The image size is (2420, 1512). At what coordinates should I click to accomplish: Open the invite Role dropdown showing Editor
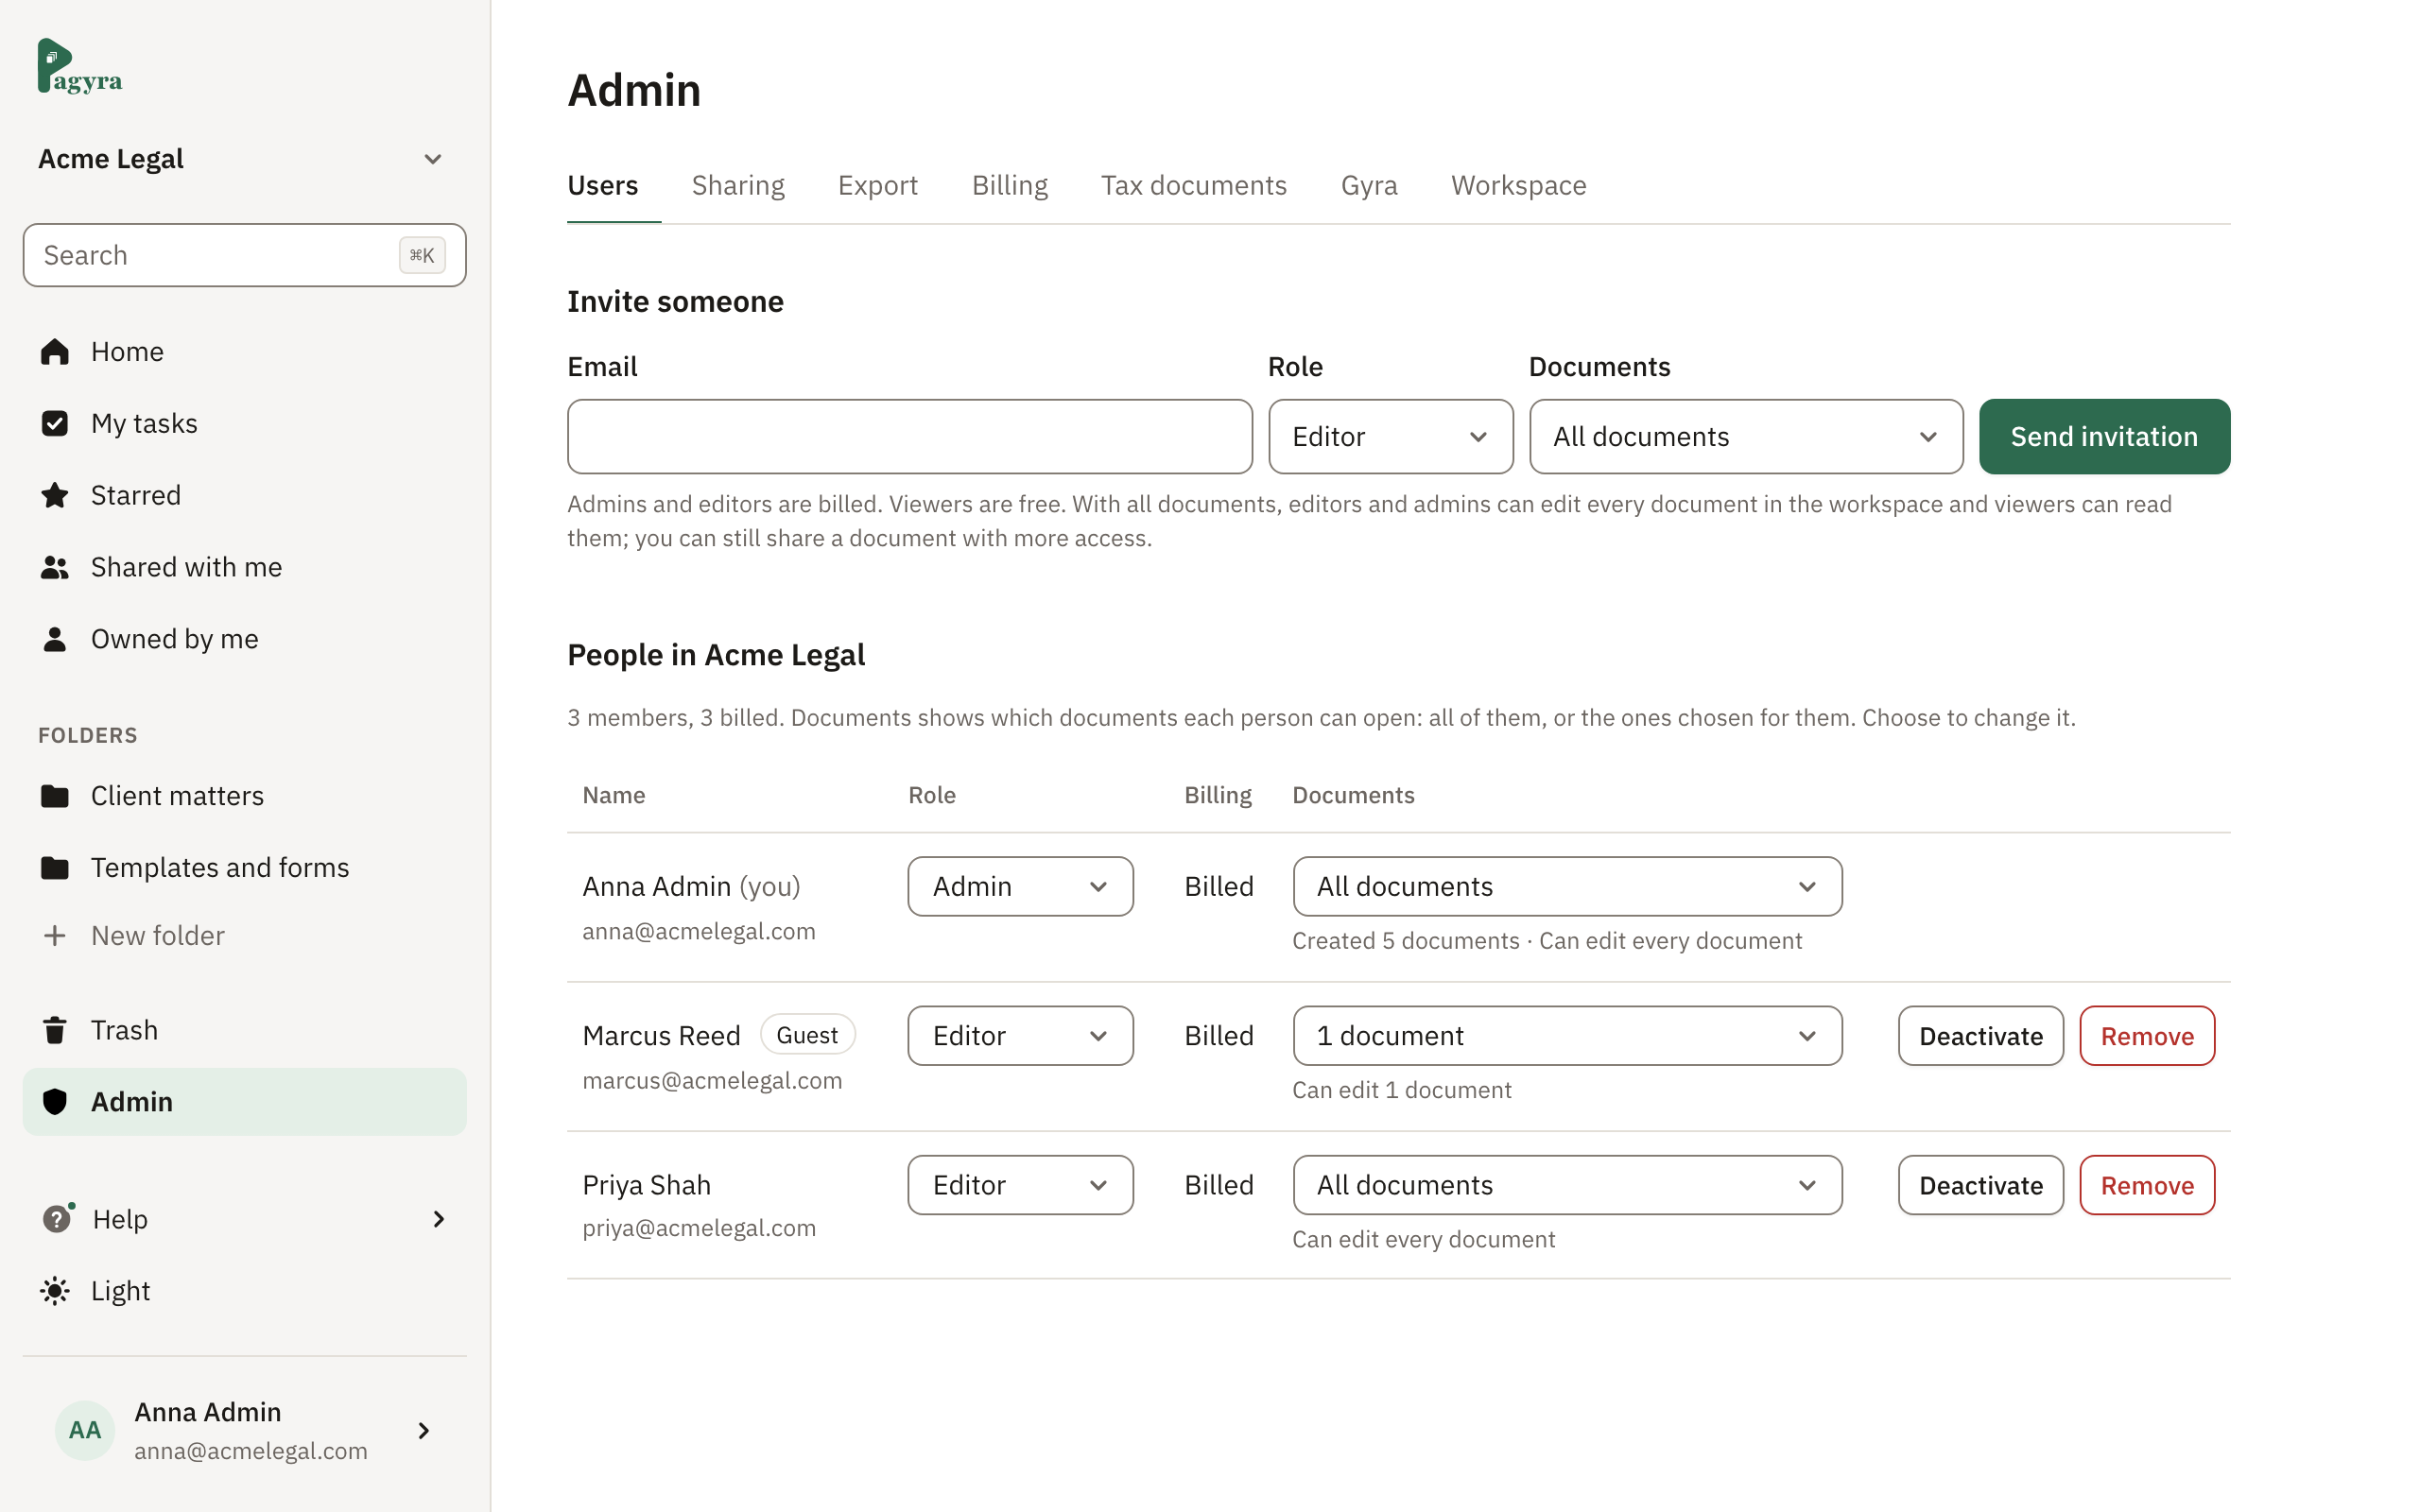pyautogui.click(x=1390, y=437)
